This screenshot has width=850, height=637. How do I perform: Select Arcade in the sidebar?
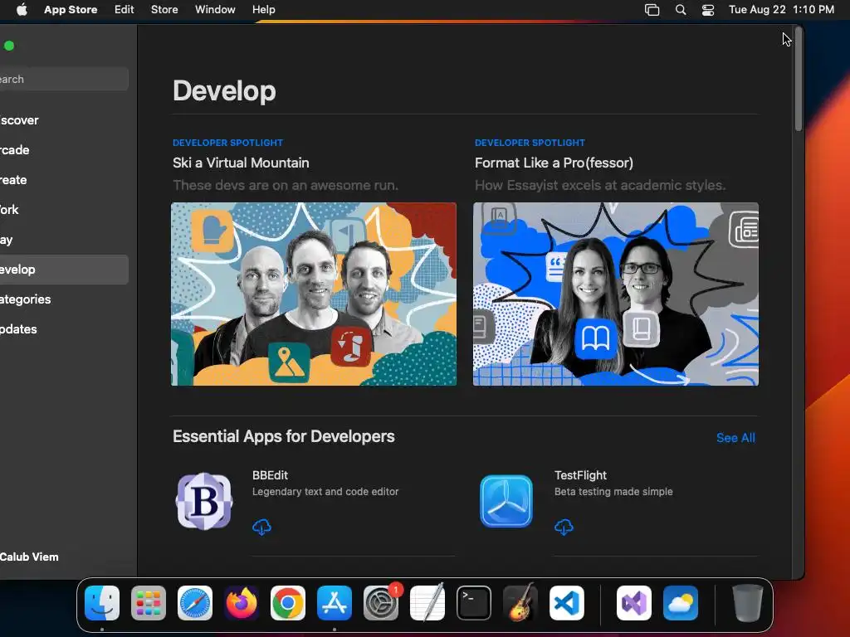(x=64, y=150)
